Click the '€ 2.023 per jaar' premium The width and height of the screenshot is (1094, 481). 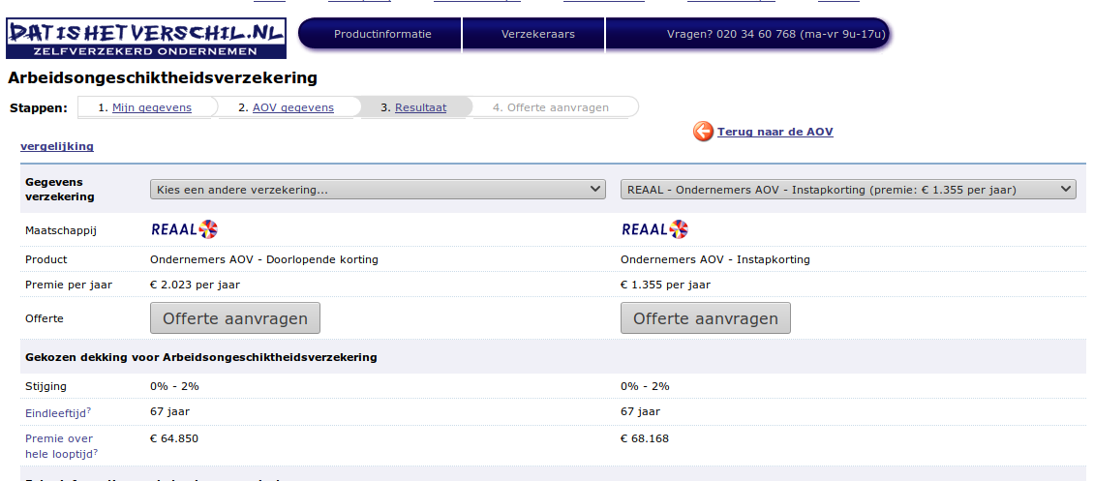(x=195, y=285)
